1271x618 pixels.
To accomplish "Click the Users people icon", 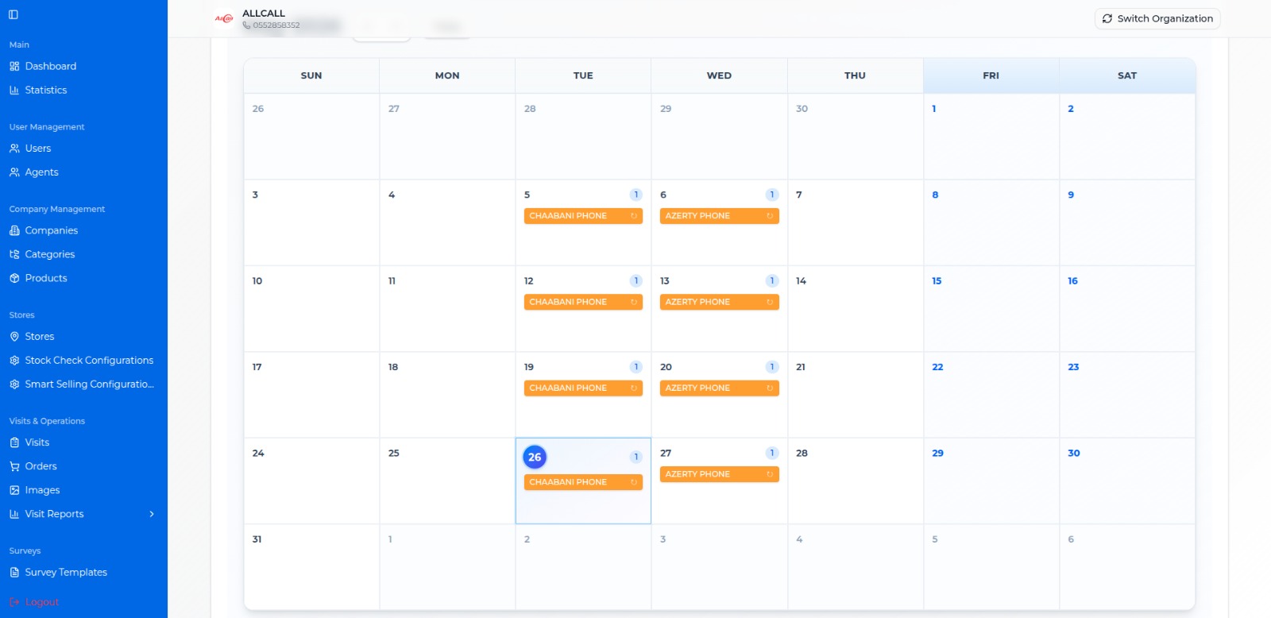I will click(x=14, y=148).
